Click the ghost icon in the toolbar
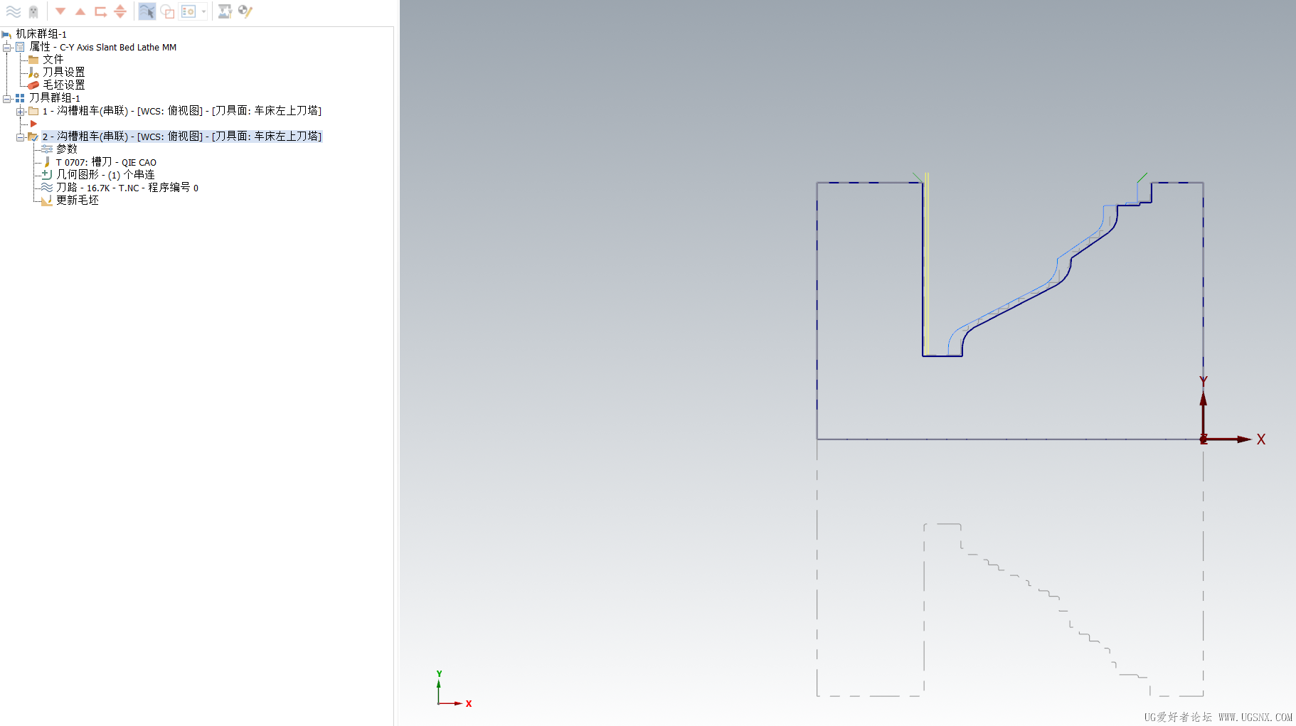Image resolution: width=1296 pixels, height=726 pixels. pos(33,11)
